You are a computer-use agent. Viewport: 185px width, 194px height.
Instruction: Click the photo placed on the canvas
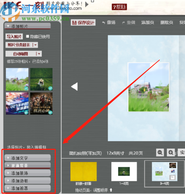(148, 87)
